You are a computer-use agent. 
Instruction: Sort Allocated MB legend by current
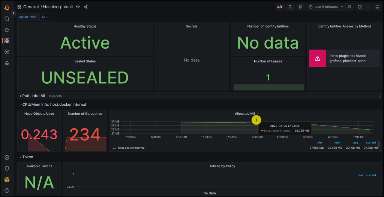coord(371,142)
